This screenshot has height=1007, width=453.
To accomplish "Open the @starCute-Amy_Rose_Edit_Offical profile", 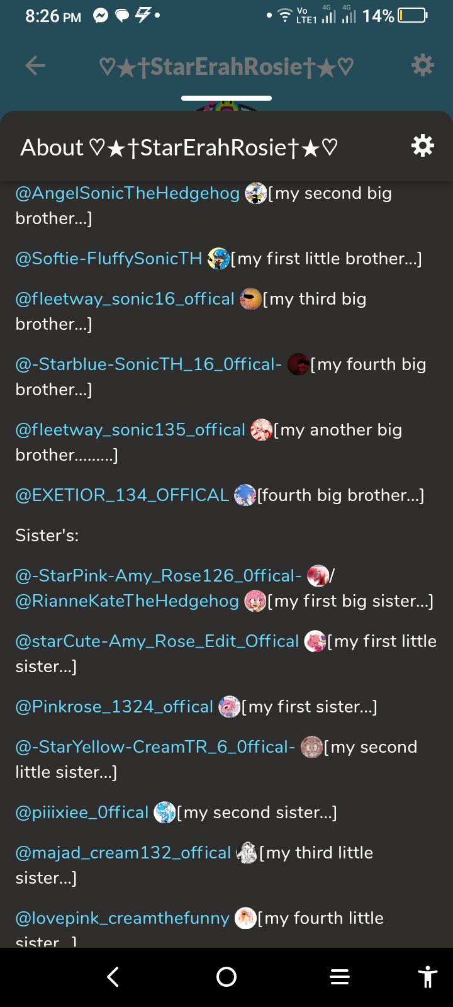I will coord(157,641).
